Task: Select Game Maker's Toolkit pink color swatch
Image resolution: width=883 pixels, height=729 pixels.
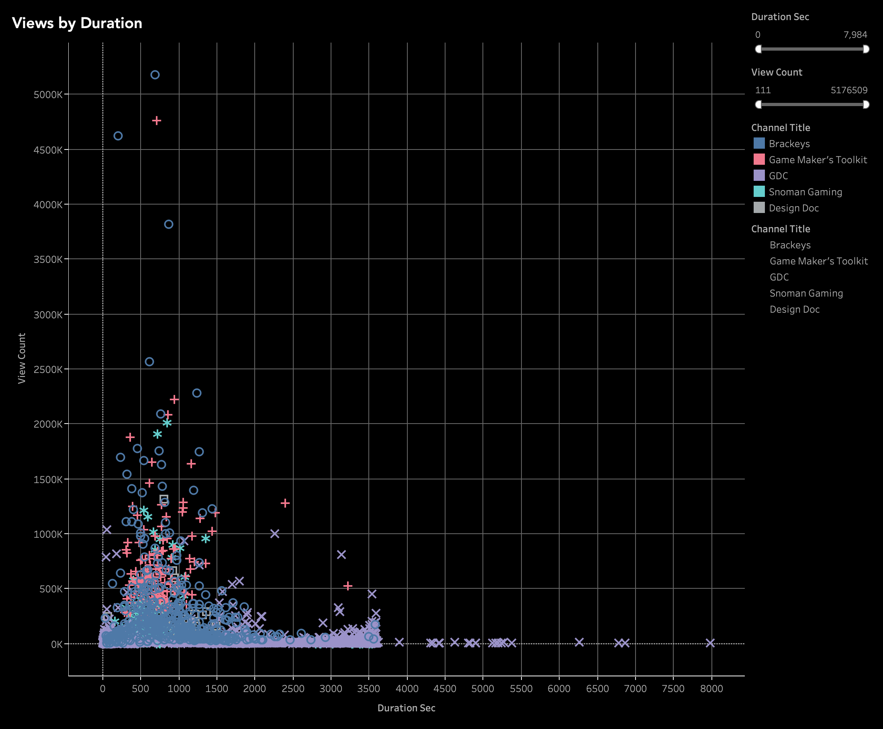Action: [759, 159]
